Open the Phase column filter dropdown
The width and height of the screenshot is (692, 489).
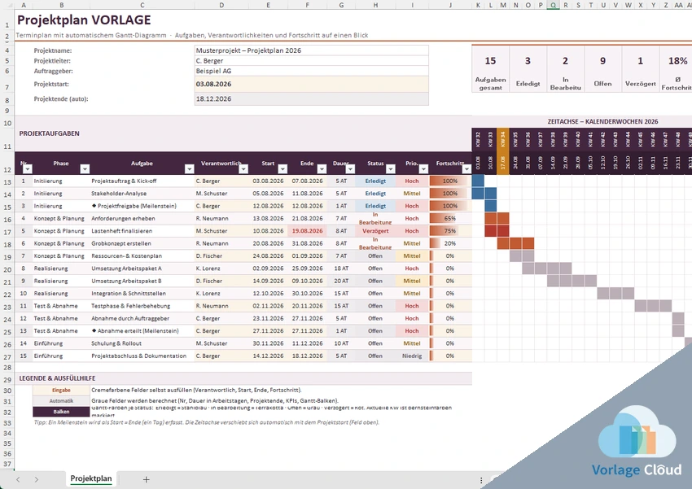[x=85, y=169]
